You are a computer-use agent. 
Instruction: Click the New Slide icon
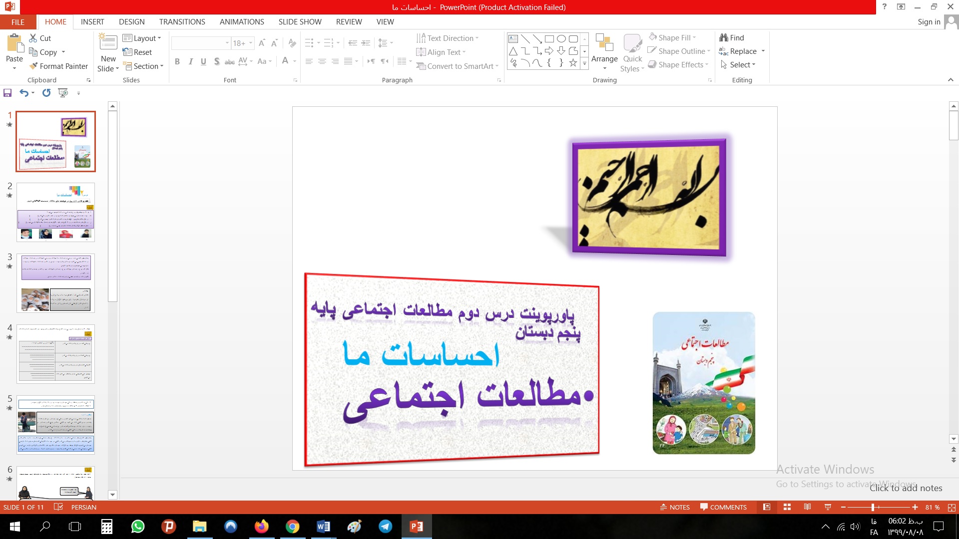coord(108,42)
